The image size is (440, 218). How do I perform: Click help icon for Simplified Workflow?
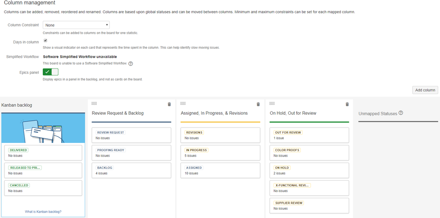131,63
